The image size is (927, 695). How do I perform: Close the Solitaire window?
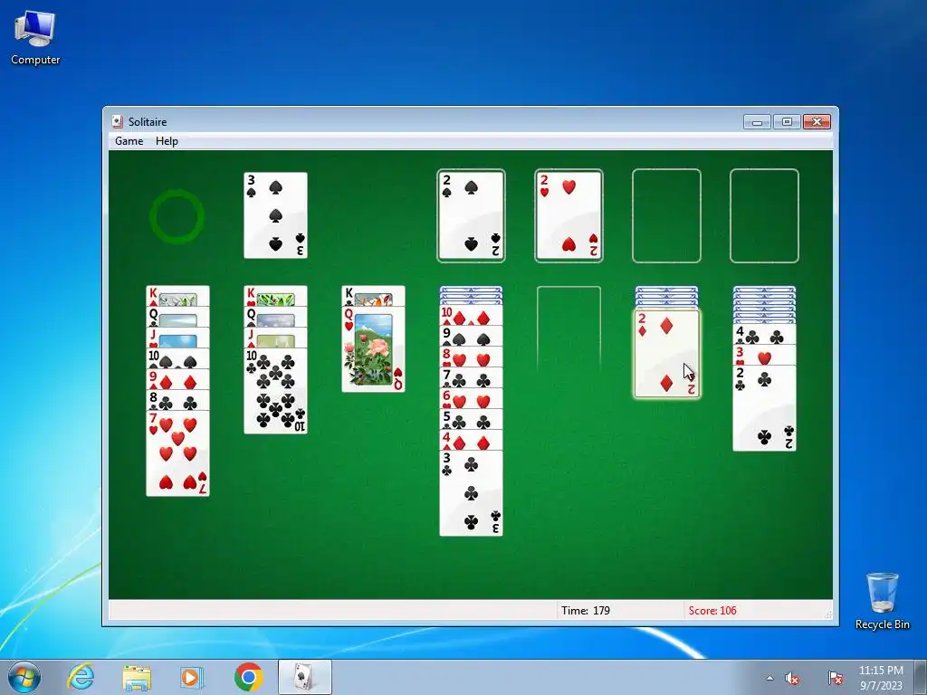click(x=817, y=122)
